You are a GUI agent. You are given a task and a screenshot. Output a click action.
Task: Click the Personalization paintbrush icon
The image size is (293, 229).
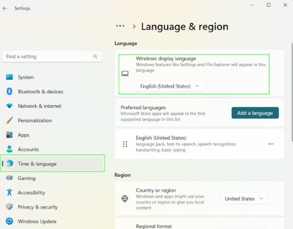click(9, 120)
